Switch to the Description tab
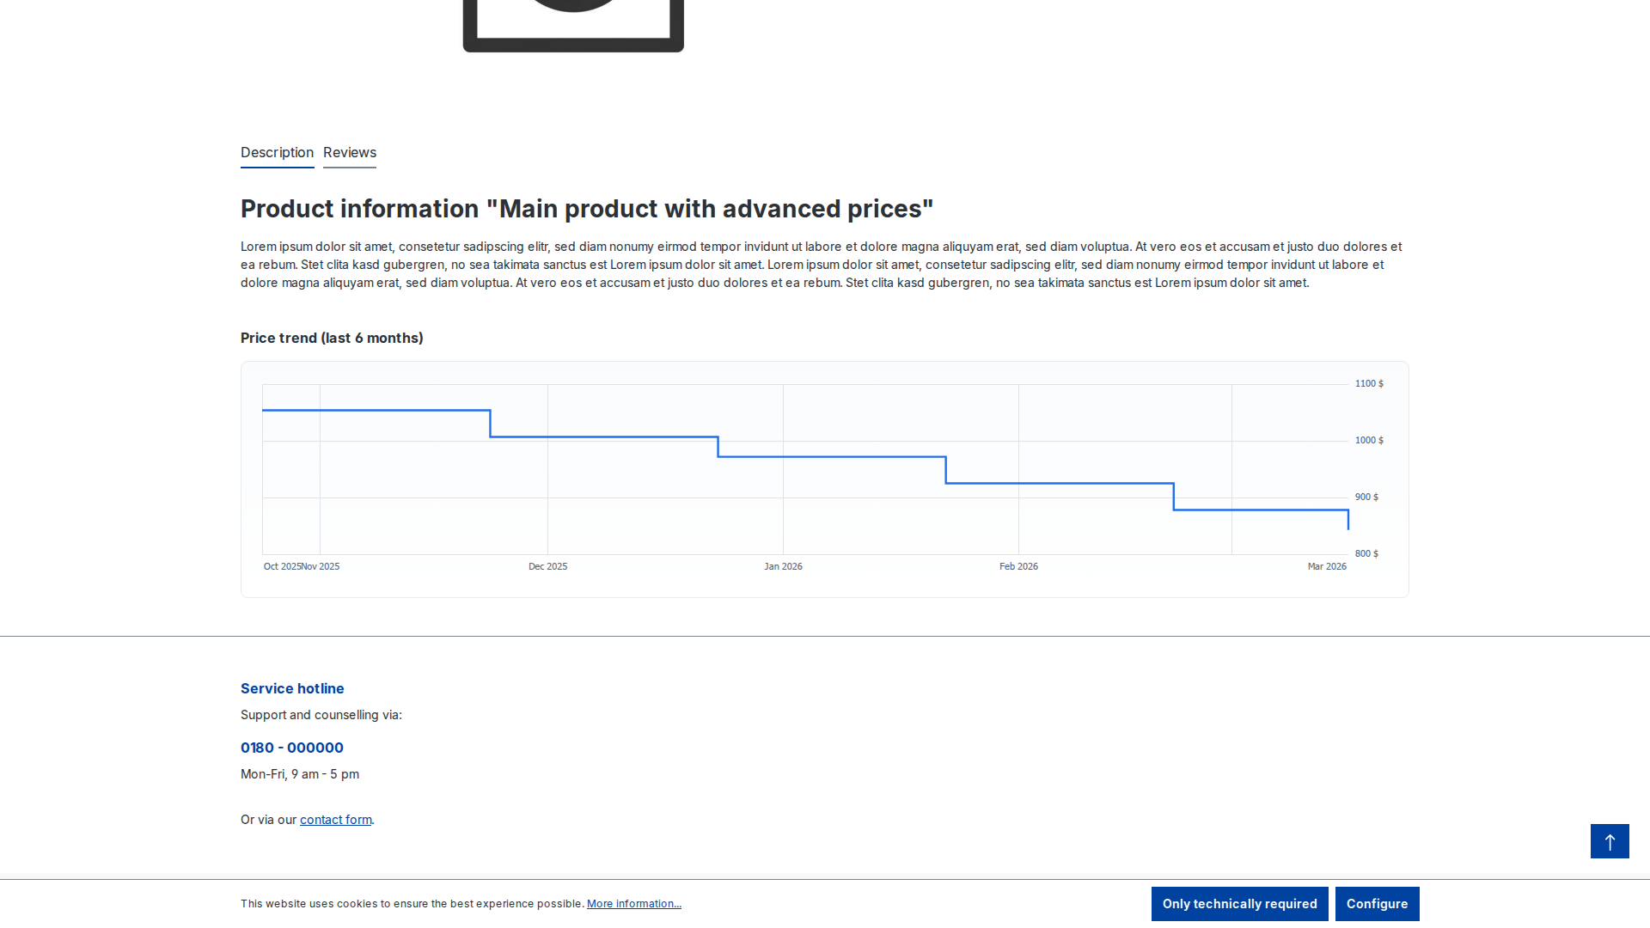This screenshot has height=928, width=1650. tap(277, 153)
